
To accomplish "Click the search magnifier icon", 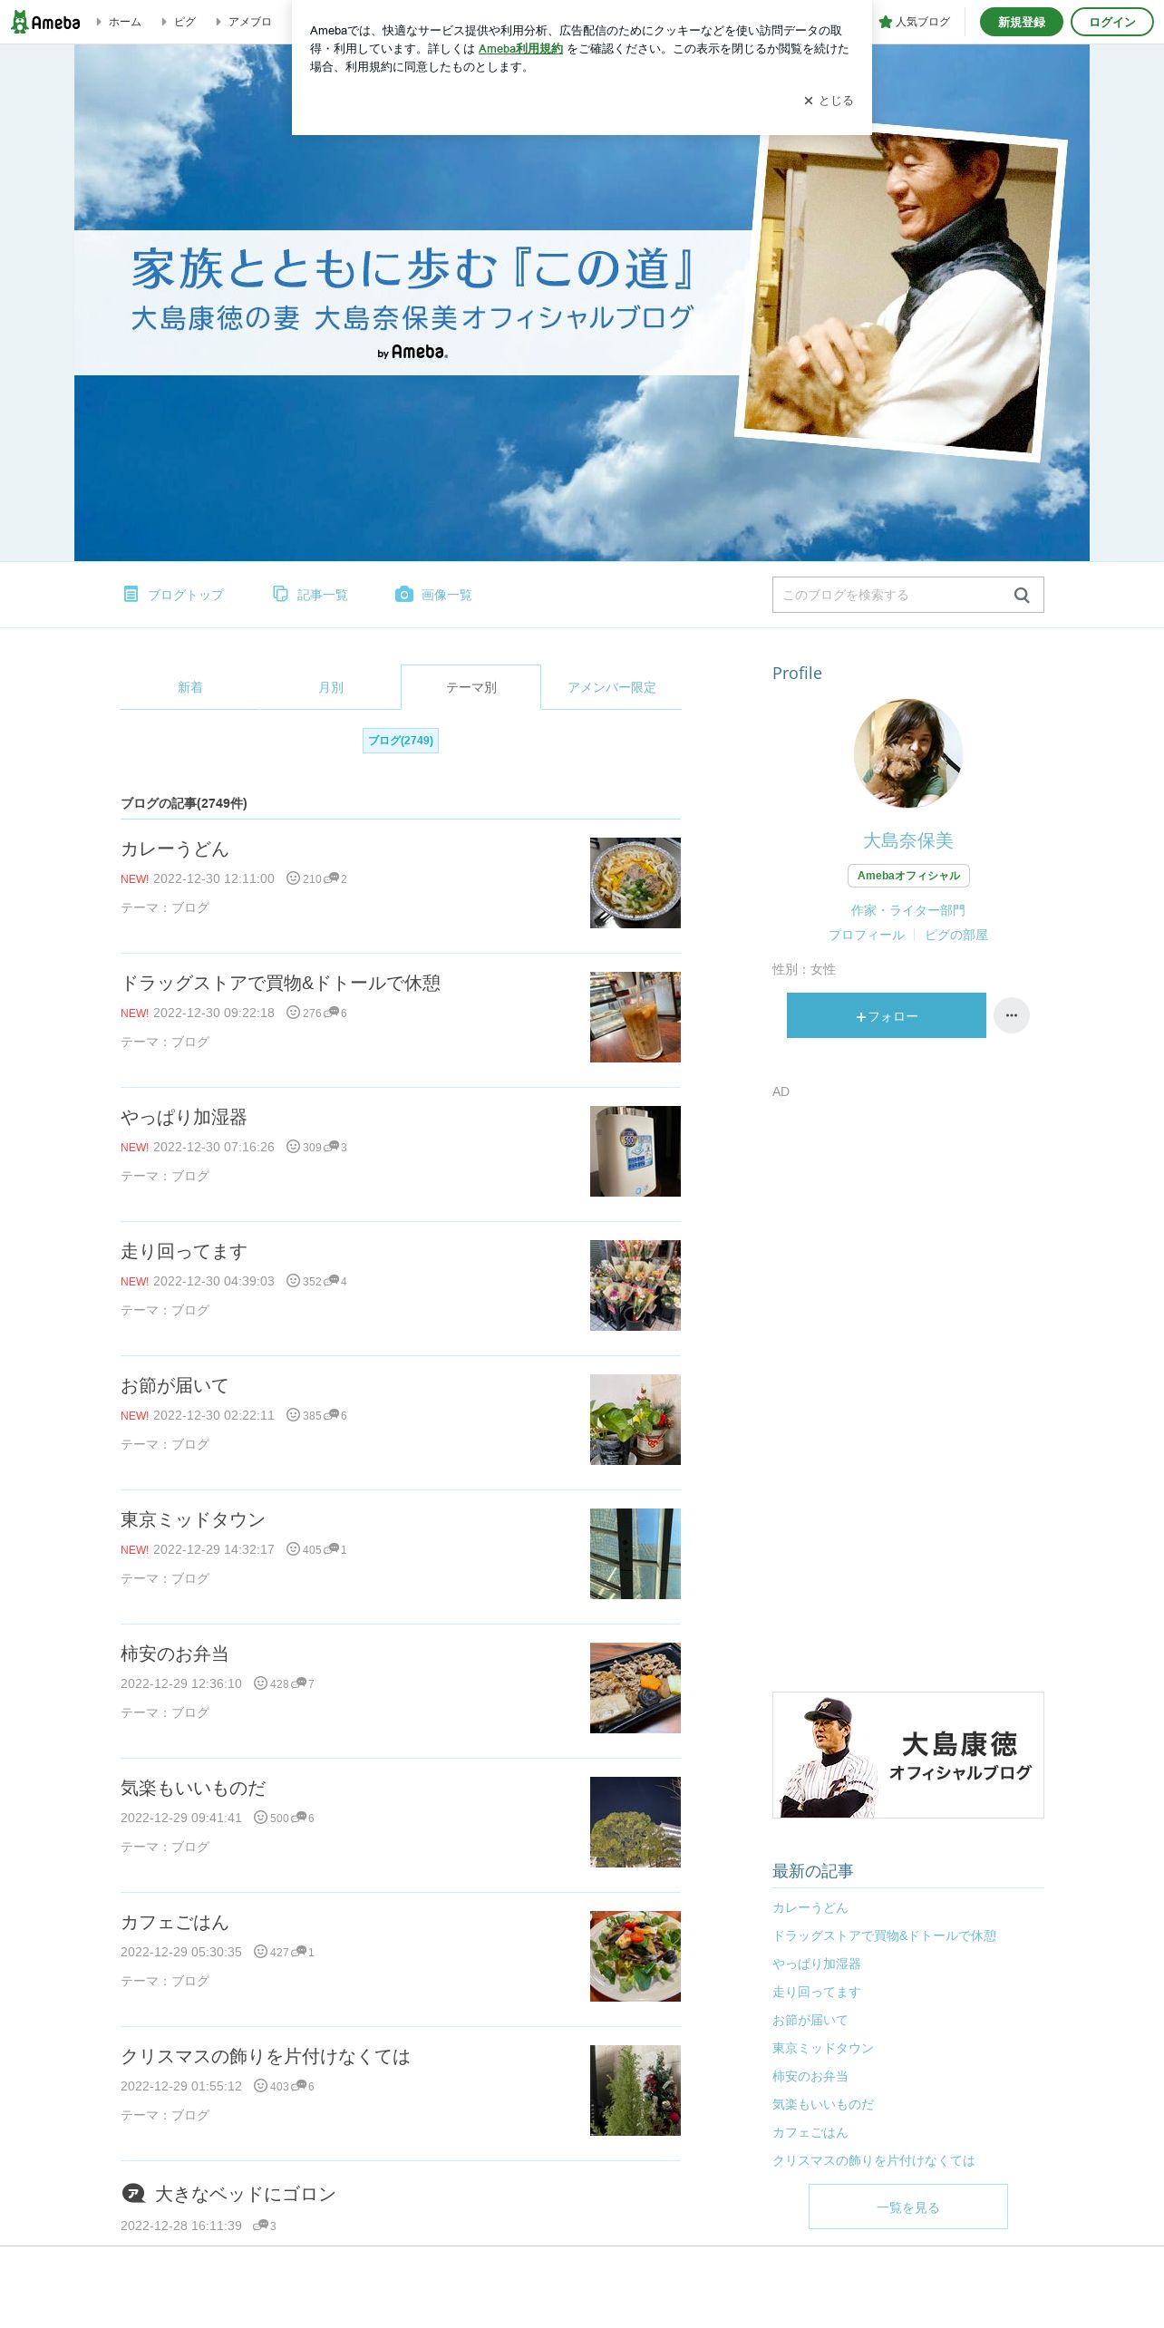I will tap(1022, 595).
